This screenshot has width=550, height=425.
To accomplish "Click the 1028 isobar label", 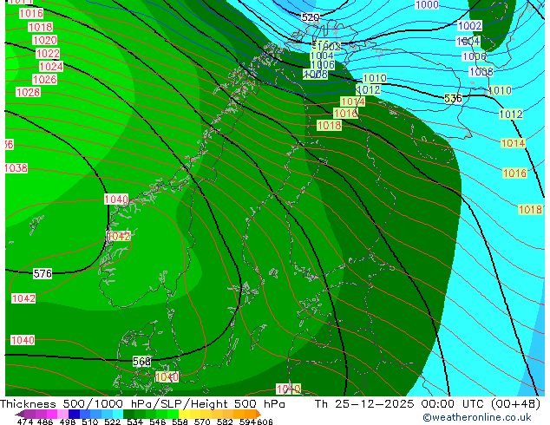I will click(x=29, y=93).
